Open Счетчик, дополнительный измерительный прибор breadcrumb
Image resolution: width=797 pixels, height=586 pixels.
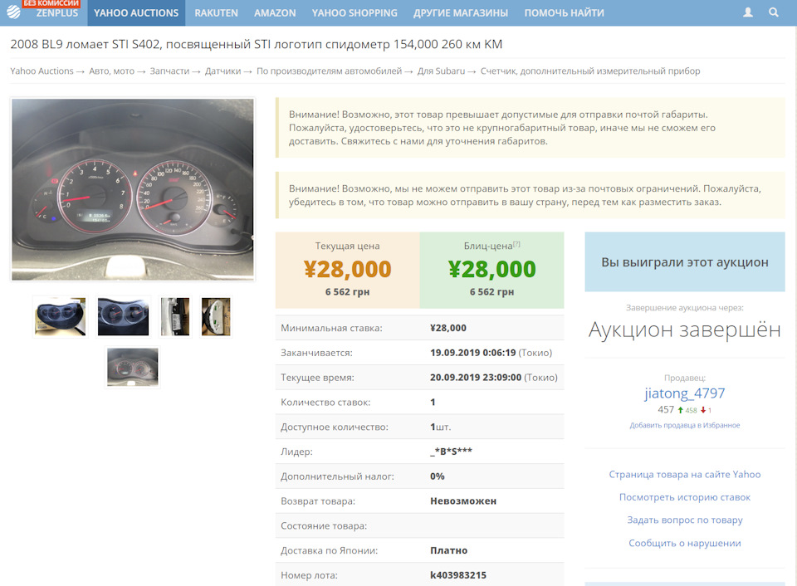pos(590,71)
